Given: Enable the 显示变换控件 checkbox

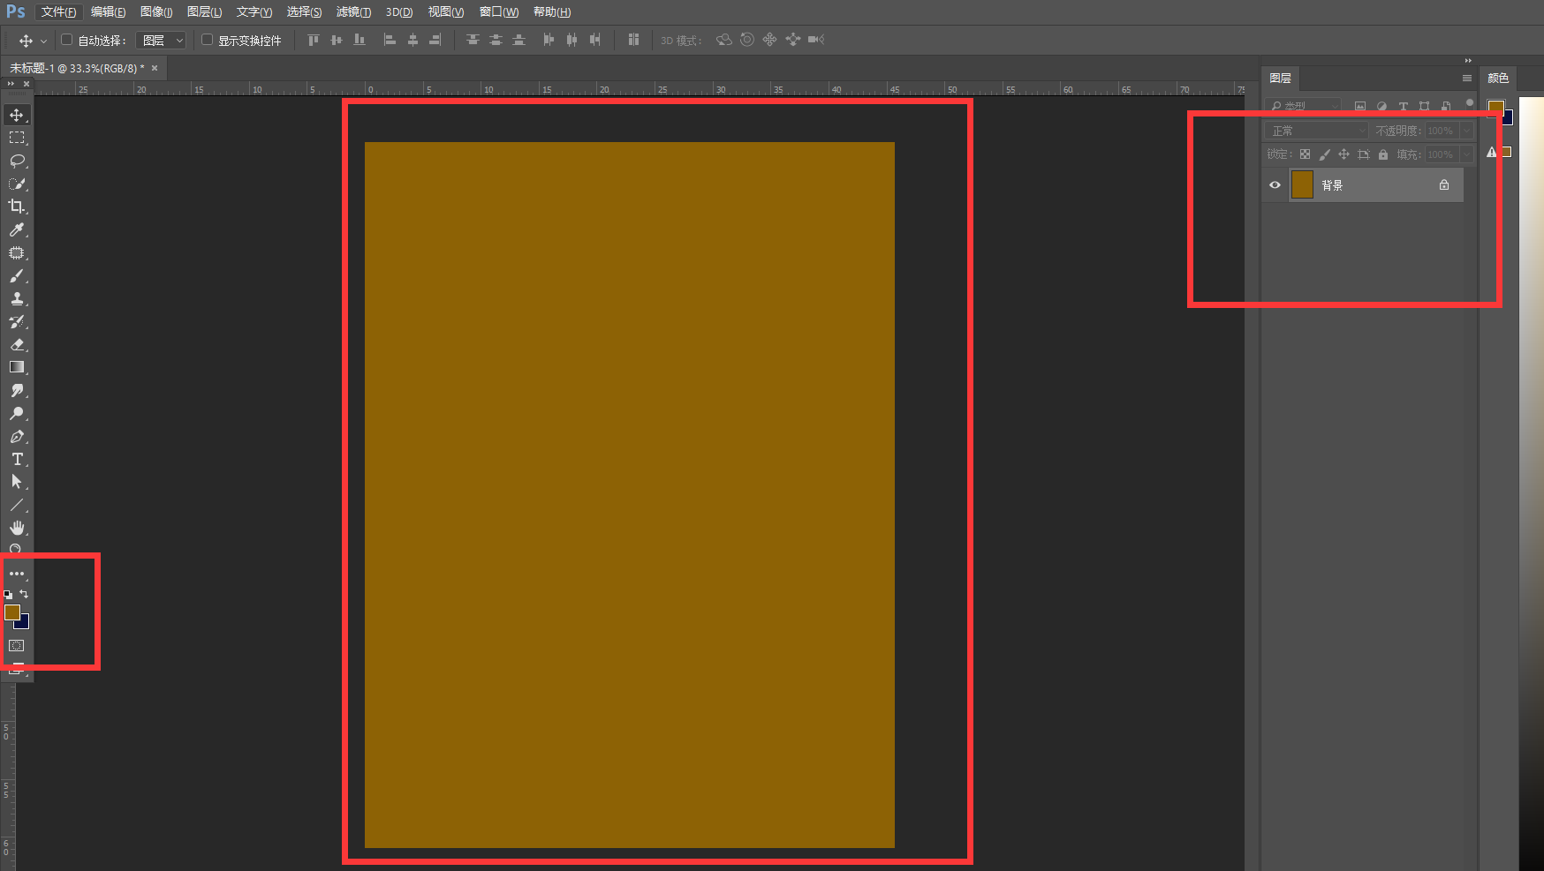Looking at the screenshot, I should 207,40.
